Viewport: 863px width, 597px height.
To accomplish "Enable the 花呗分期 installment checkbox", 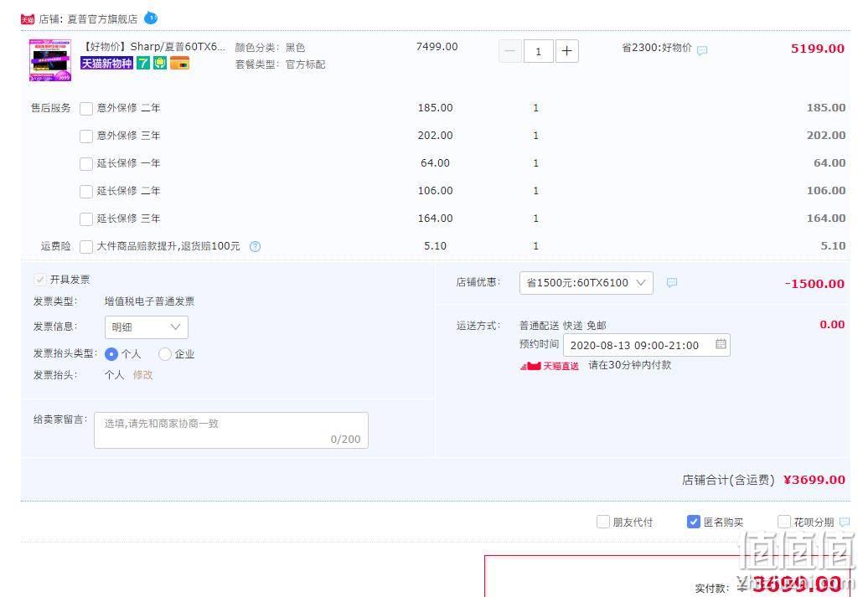I will tap(783, 522).
